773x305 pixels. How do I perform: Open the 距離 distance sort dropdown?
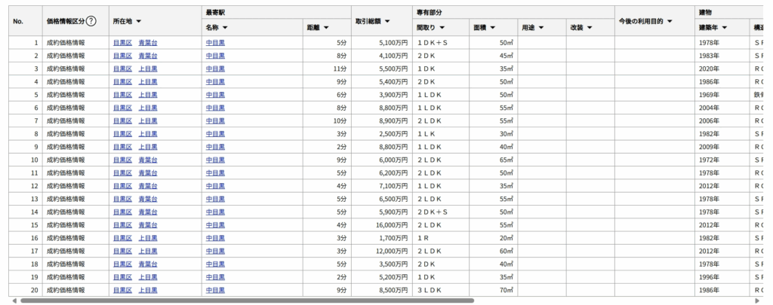(x=326, y=28)
